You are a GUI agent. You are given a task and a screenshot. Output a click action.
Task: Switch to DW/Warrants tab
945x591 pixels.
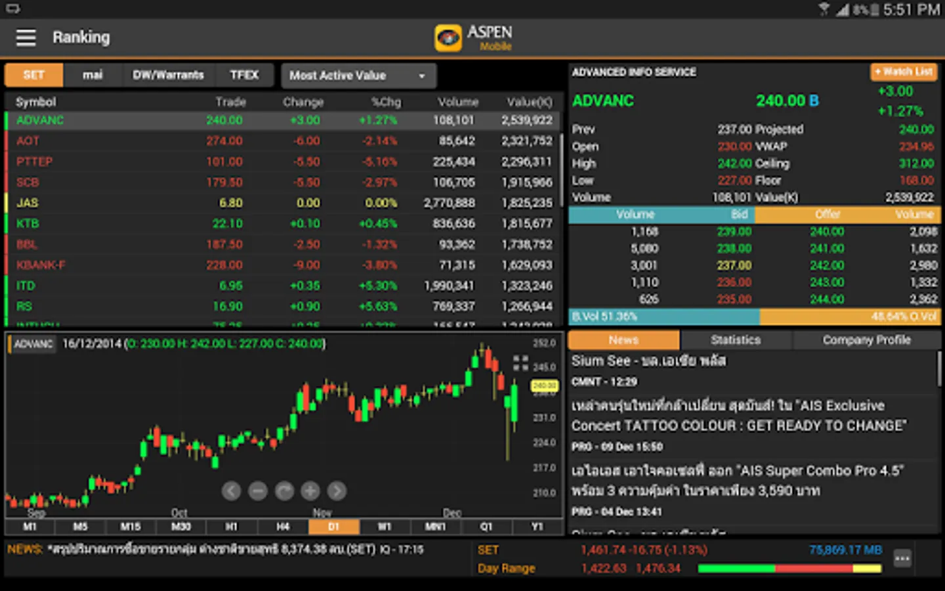[168, 75]
